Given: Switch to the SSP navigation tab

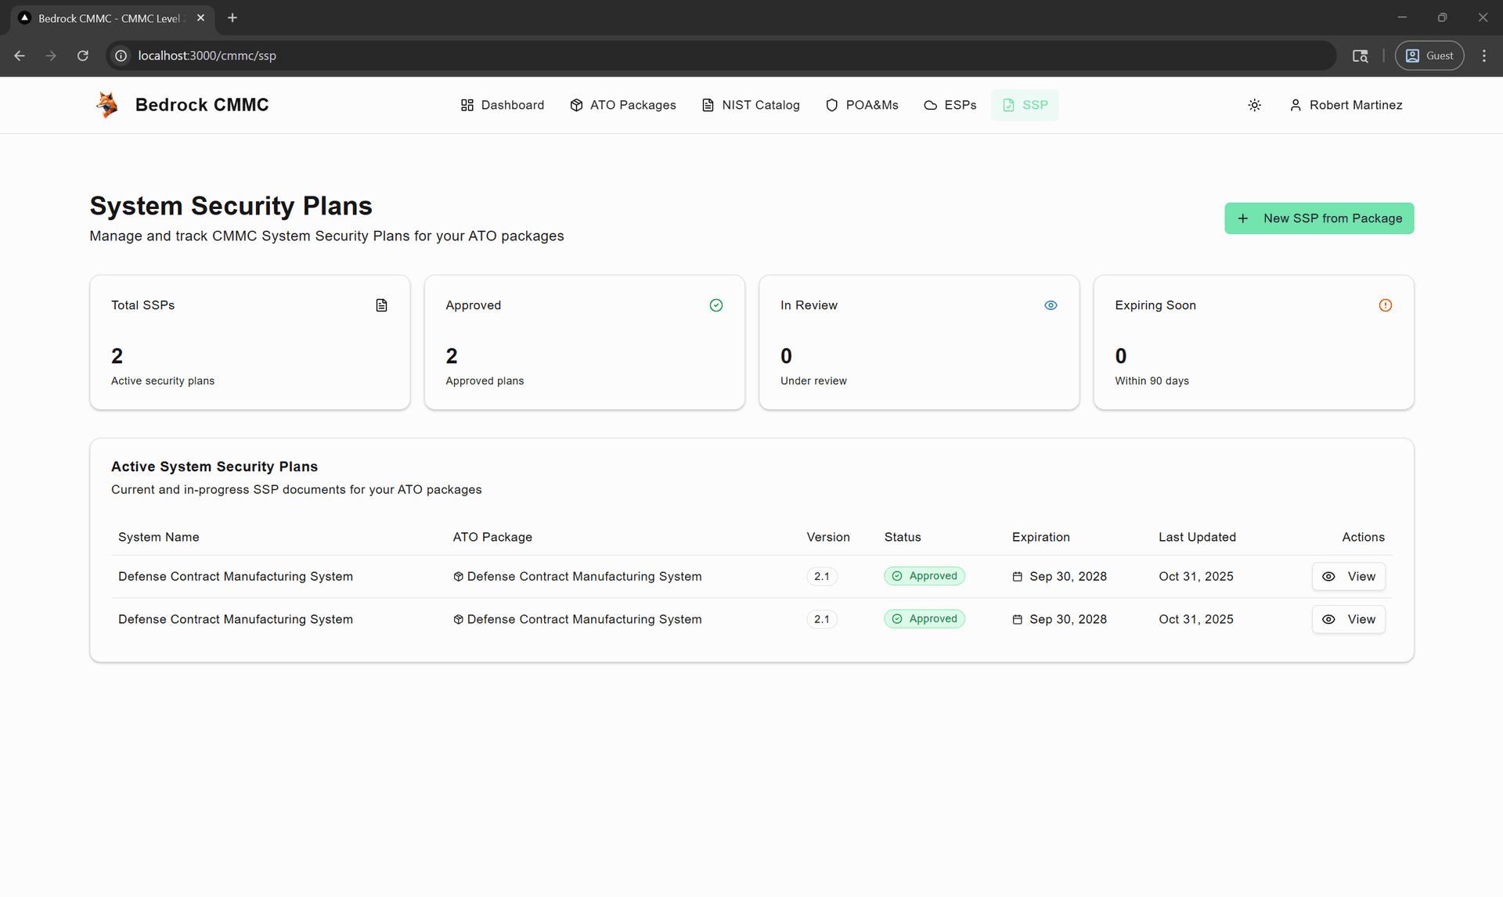Looking at the screenshot, I should [x=1025, y=105].
